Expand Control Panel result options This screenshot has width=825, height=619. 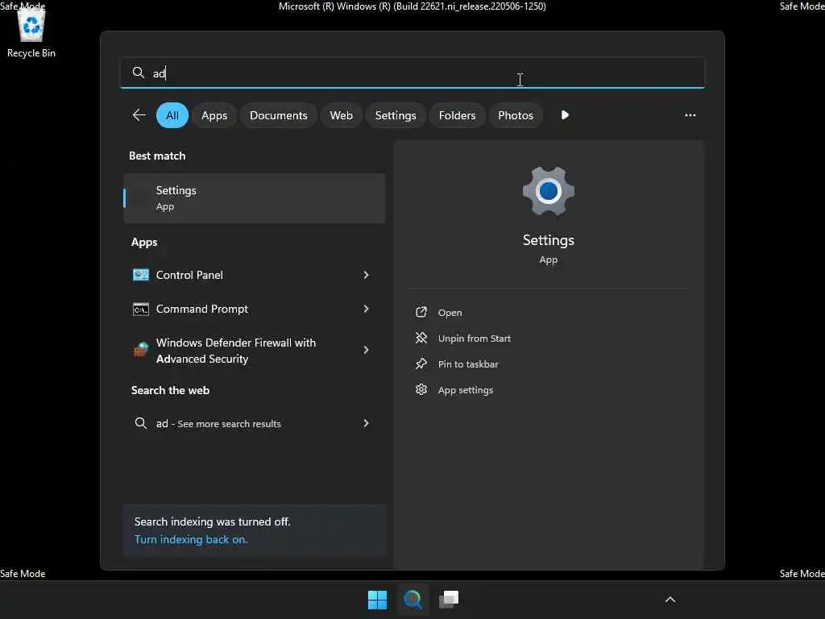click(x=367, y=275)
